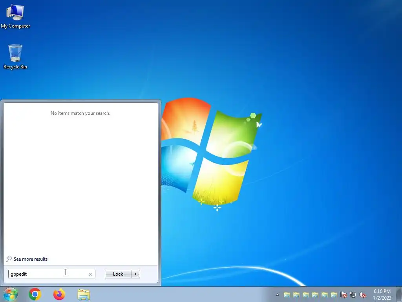The width and height of the screenshot is (402, 302).
Task: Click the 'No items match your search.' text
Action: tap(80, 113)
